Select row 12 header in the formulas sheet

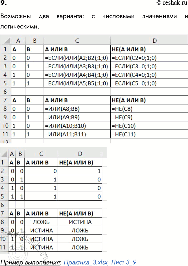click(x=5, y=142)
